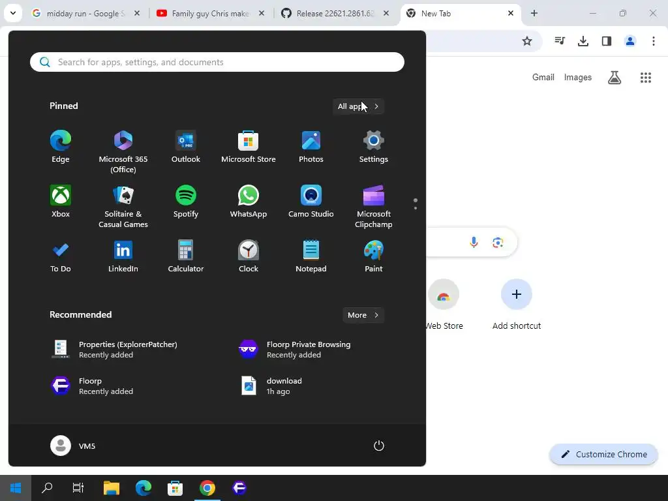Open Task View on the taskbar
668x501 pixels.
tap(78, 488)
